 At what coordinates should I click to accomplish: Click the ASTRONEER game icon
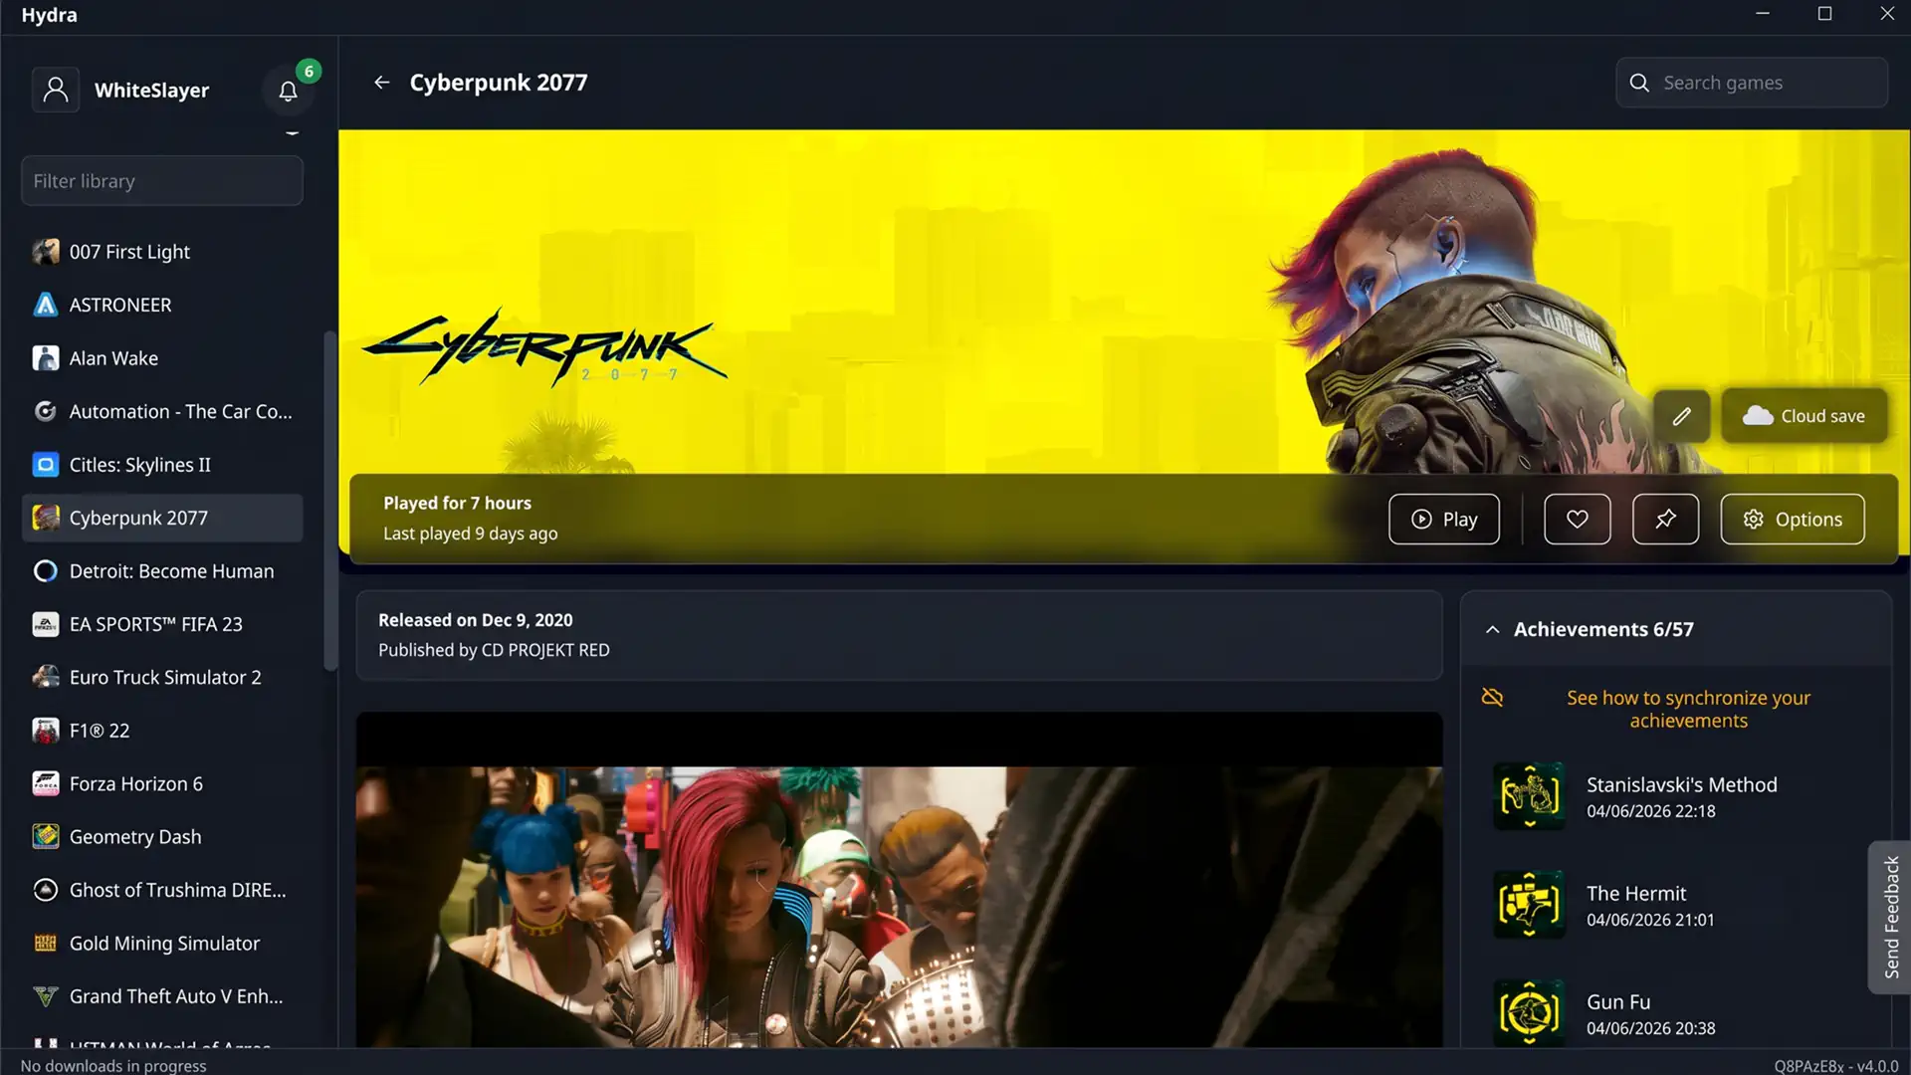[x=46, y=305]
